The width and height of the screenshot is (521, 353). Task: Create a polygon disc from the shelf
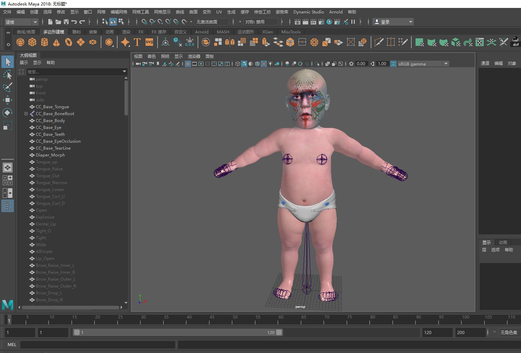(93, 42)
